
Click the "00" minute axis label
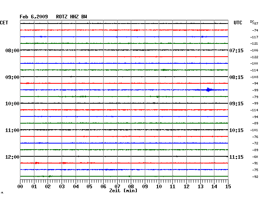pyautogui.click(x=20, y=187)
